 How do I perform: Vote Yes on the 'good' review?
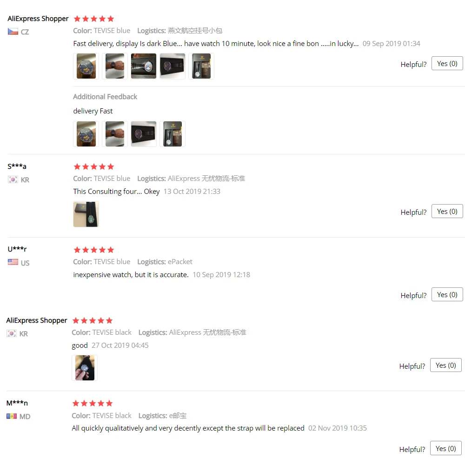(446, 365)
